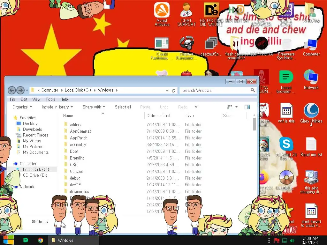Open the Organize dropdown
The height and width of the screenshot is (245, 327).
[x=22, y=107]
